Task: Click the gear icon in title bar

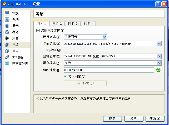Action: click(4, 4)
